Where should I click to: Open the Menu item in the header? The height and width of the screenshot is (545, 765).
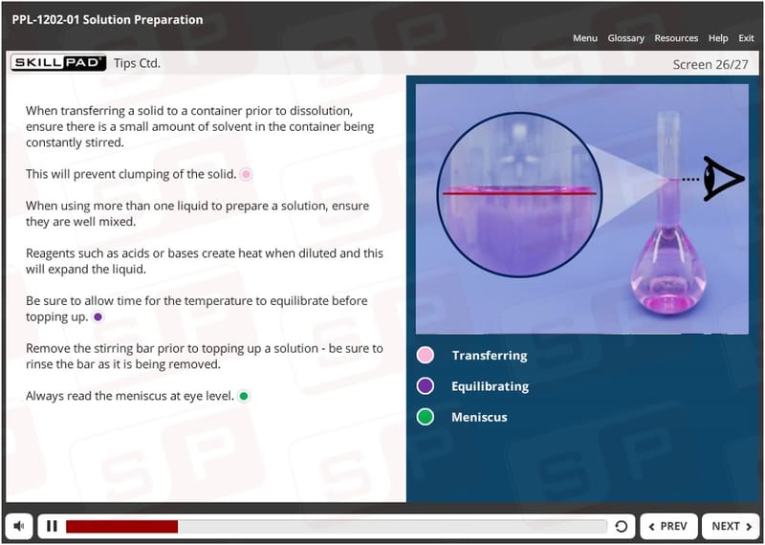[585, 38]
